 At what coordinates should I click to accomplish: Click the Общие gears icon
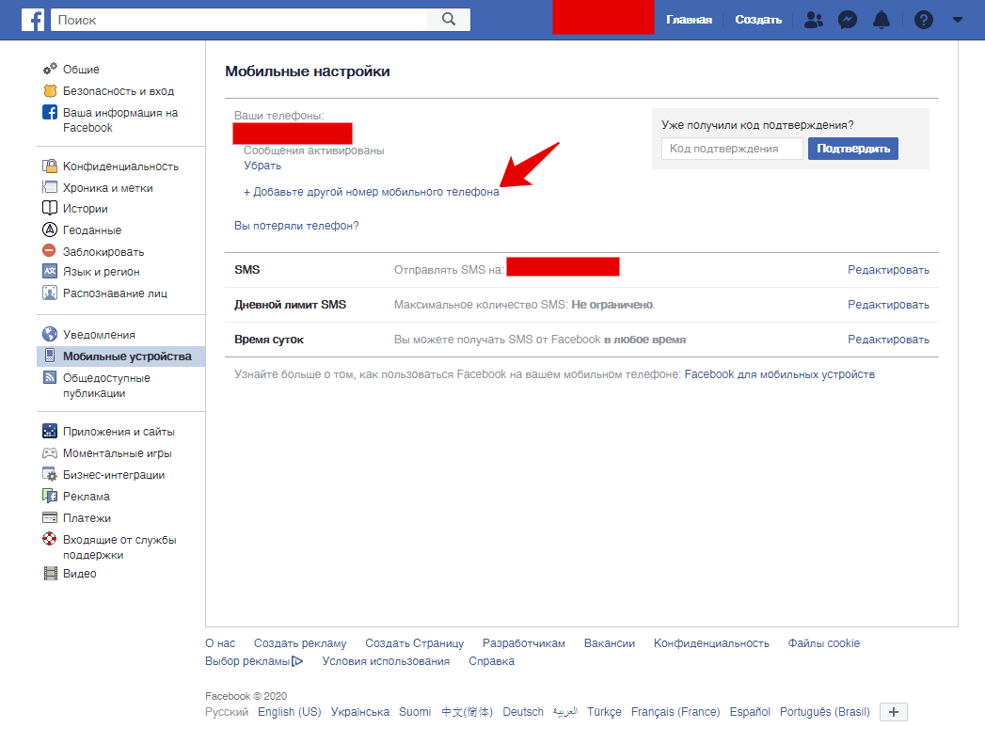[50, 69]
